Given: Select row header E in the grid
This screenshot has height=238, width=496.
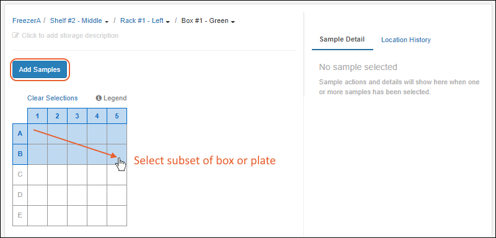Looking at the screenshot, I should click(x=20, y=216).
